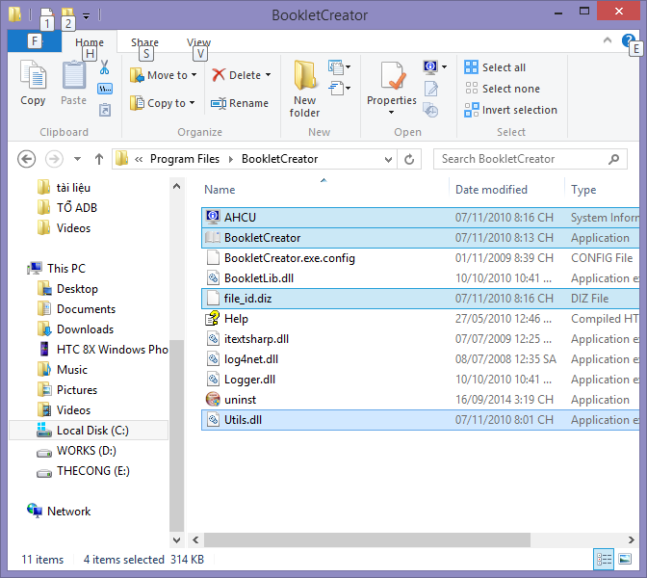Click the Copy icon in Clipboard group

tap(33, 76)
